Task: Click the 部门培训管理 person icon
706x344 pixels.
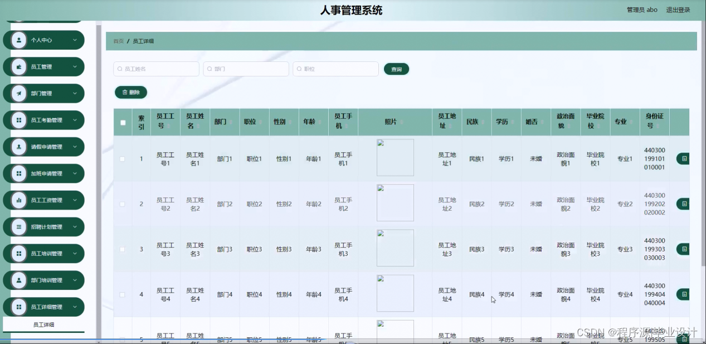Action: coord(19,280)
